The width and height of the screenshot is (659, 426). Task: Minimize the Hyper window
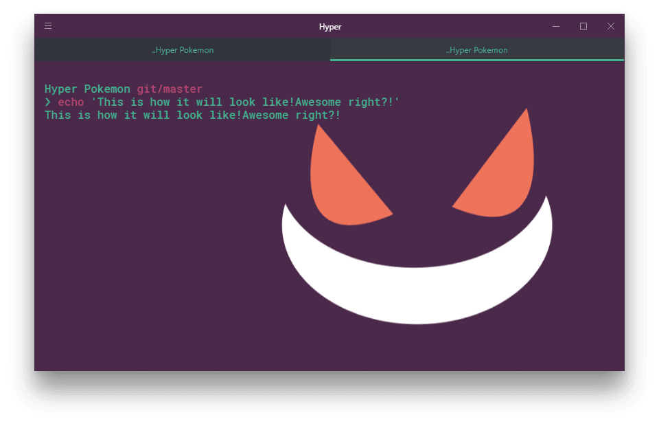[x=555, y=26]
